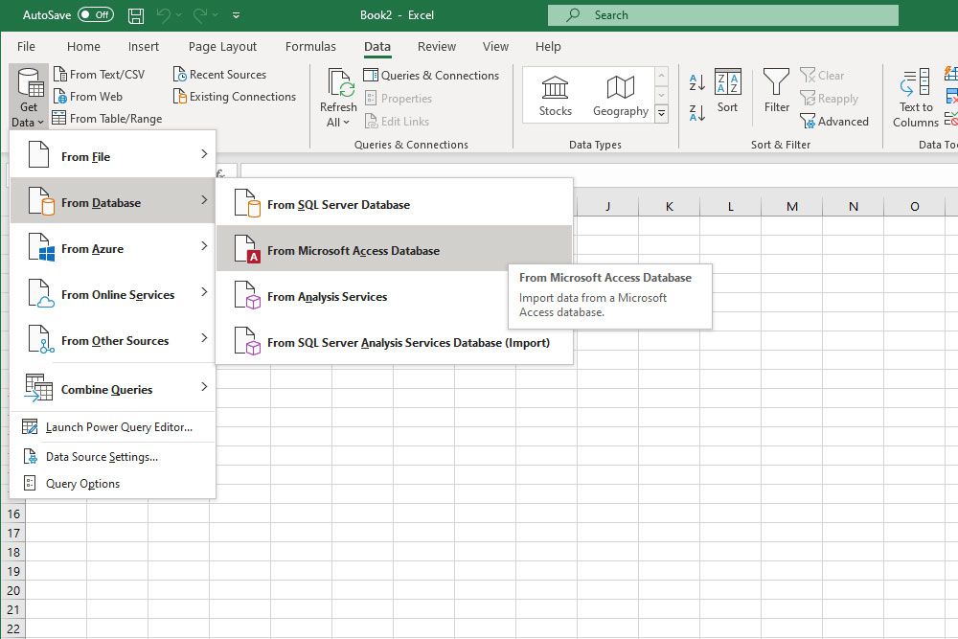Sort A to Z ascending
This screenshot has width=958, height=639.
click(x=697, y=81)
